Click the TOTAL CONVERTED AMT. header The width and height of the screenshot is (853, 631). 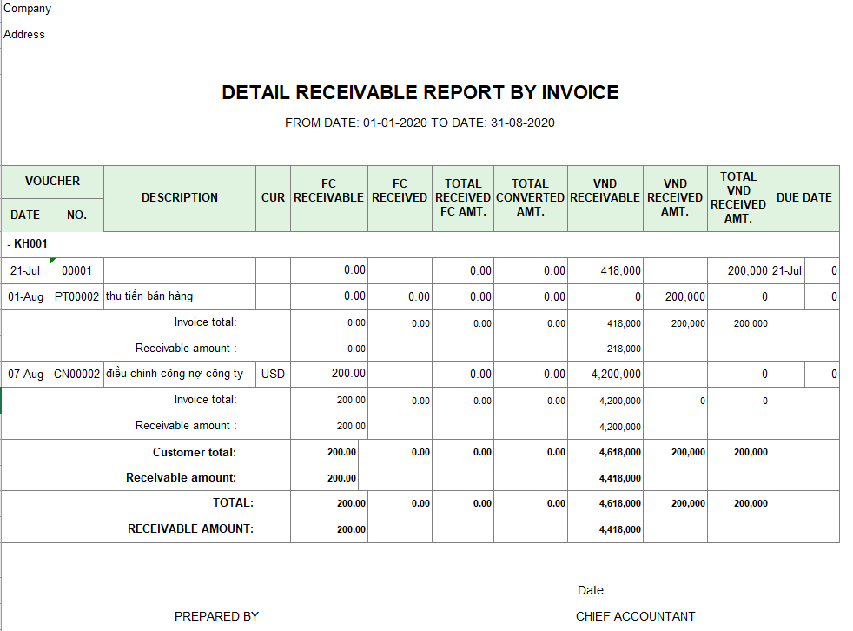click(x=530, y=197)
